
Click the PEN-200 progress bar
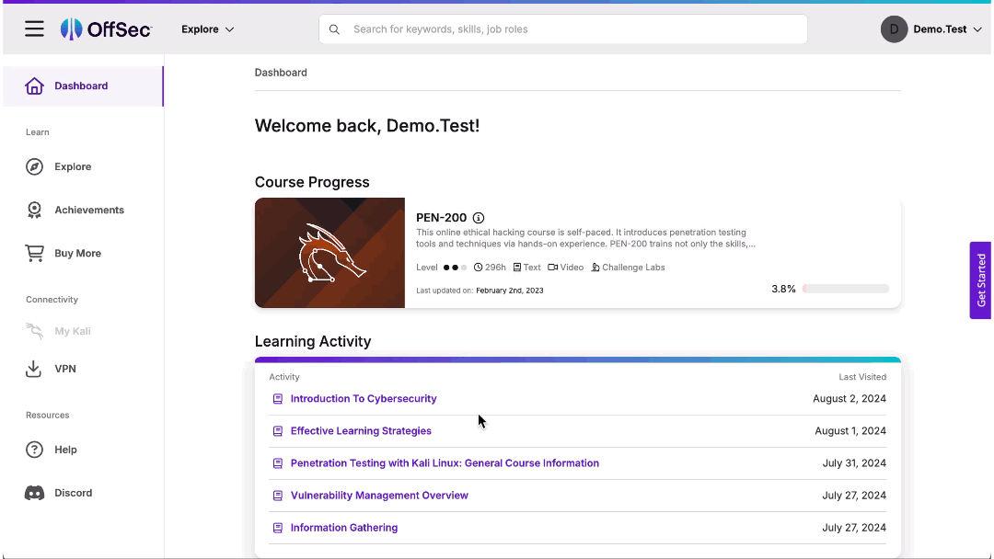point(845,288)
